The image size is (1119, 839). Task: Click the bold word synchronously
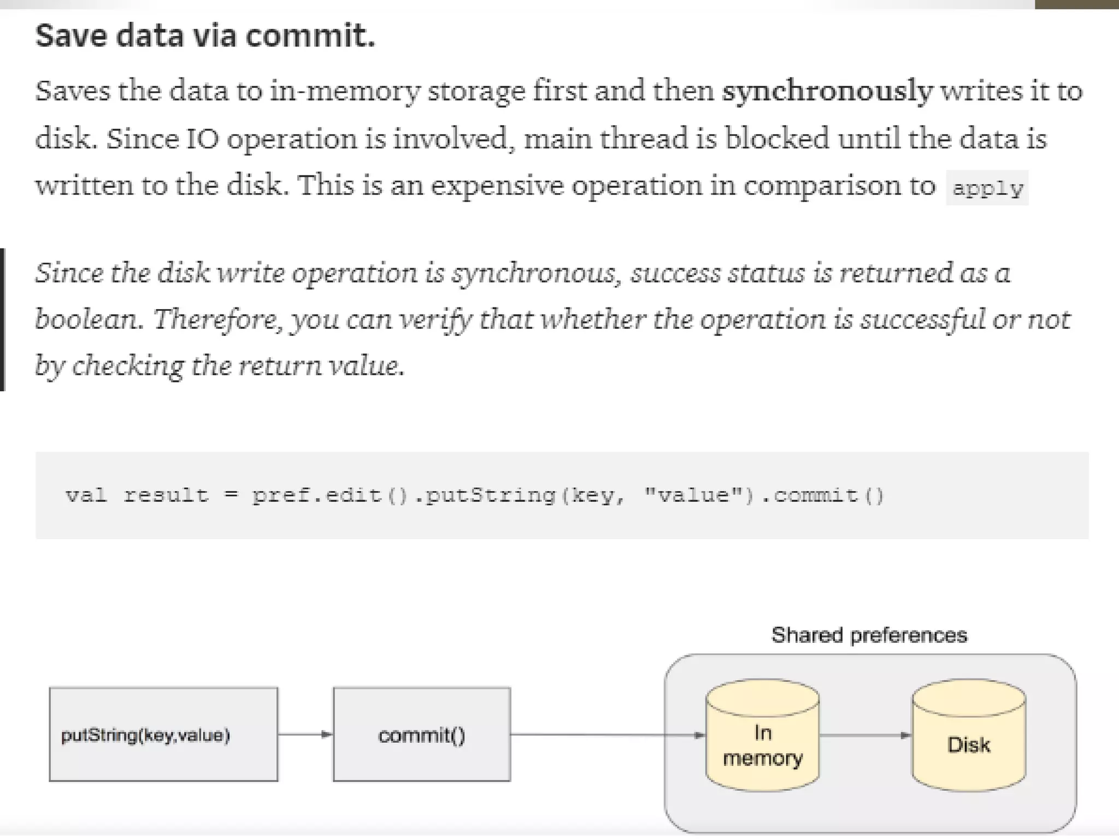(827, 91)
